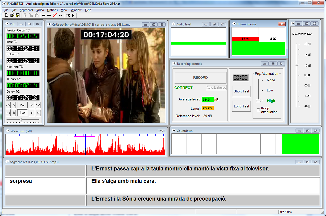The height and width of the screenshot is (216, 326).
Task: Click the red 17 % thermometer bar
Action: 245,39
